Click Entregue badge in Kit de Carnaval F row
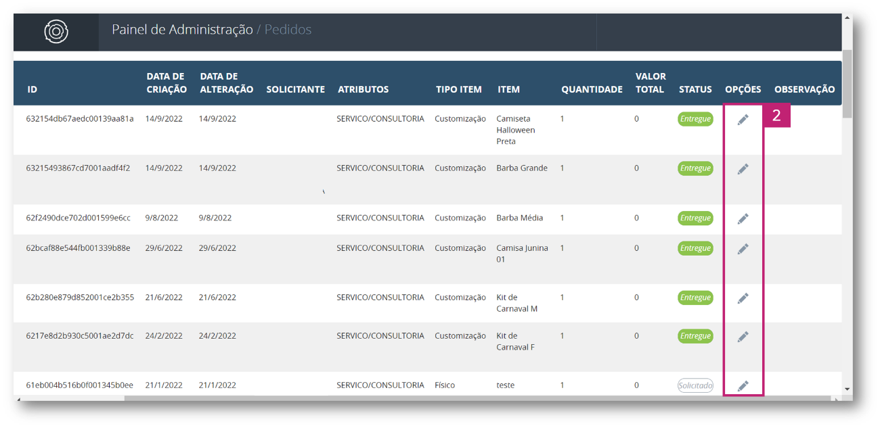 pos(695,336)
